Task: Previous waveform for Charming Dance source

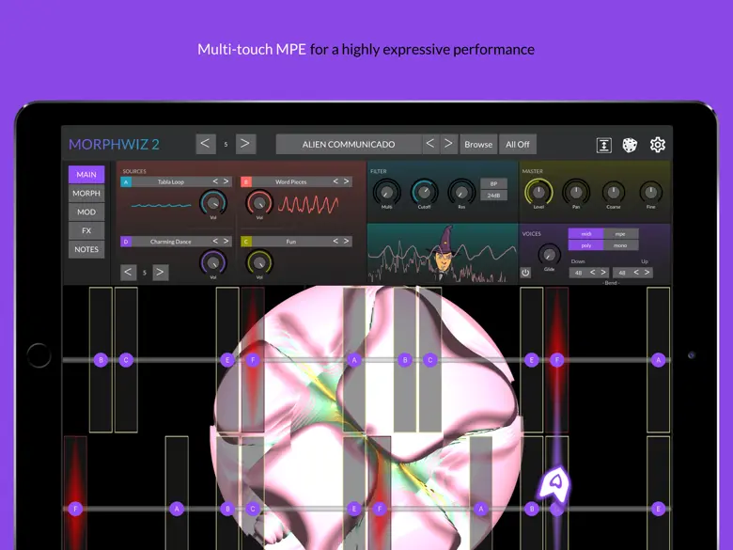Action: (215, 241)
